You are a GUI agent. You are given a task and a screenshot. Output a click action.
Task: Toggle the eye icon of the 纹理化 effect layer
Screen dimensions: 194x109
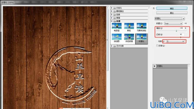155,66
